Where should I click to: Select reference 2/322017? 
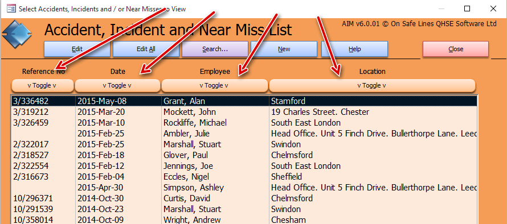pyautogui.click(x=30, y=144)
